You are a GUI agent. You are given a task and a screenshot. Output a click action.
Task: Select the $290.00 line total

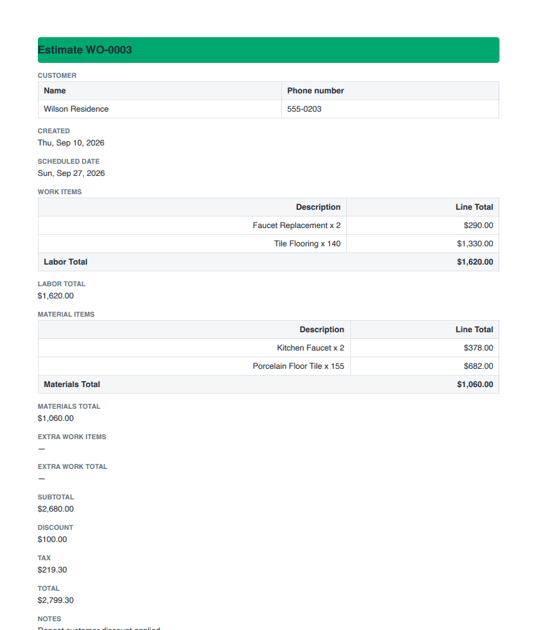tap(478, 225)
